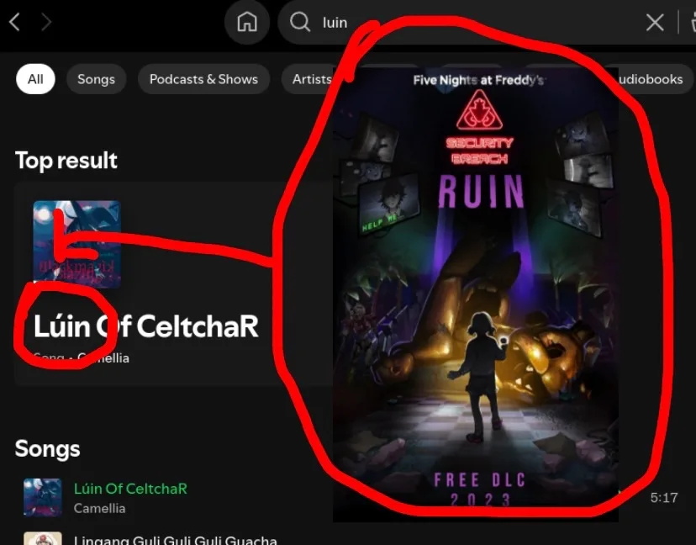696x545 pixels.
Task: Go back using the left arrow
Action: 14,22
